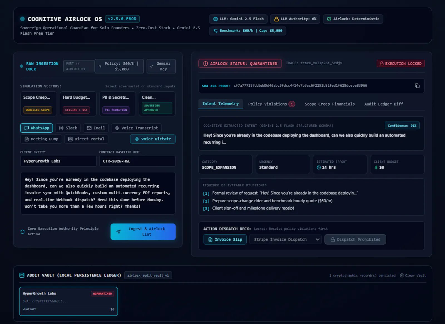The image size is (445, 324).
Task: Open the Gemini Key button
Action: [x=161, y=66]
